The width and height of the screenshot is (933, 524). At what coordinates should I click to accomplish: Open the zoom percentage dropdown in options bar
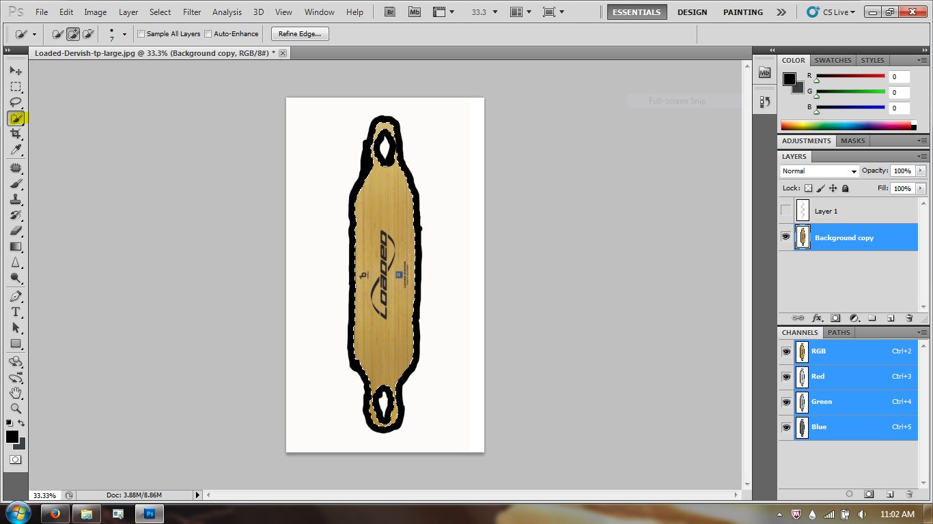(x=494, y=12)
